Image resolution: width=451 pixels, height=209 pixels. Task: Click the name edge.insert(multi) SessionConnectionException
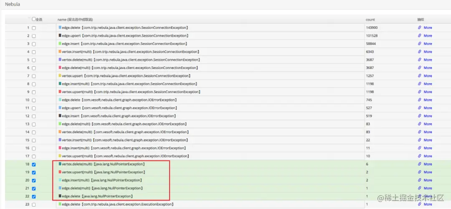click(129, 84)
